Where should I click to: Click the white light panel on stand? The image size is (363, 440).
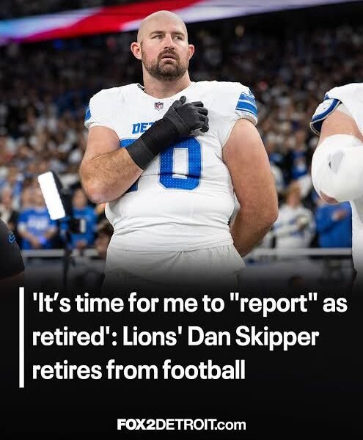coord(51,195)
